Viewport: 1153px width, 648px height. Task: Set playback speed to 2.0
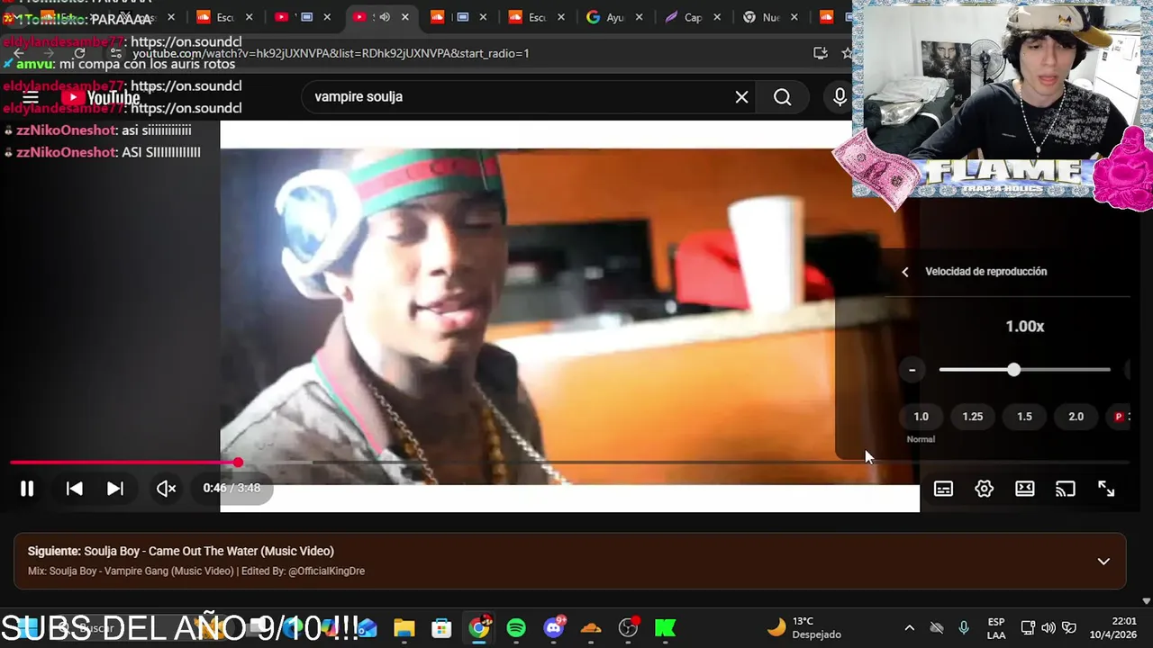1076,417
